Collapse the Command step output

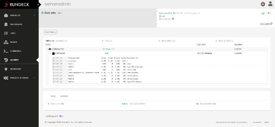coord(51,53)
